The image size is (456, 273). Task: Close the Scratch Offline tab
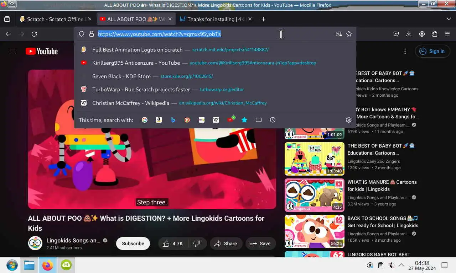[90, 19]
